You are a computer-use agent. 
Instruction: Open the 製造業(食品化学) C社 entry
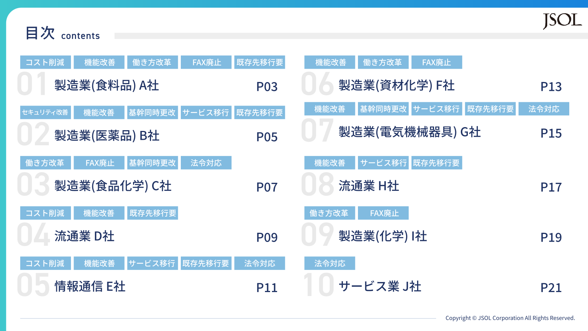113,186
